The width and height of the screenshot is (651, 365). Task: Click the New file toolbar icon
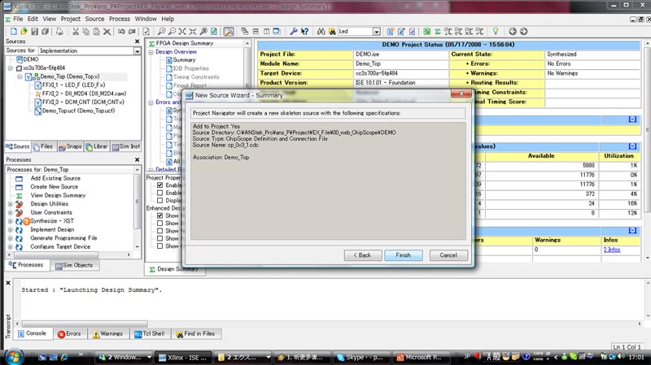coord(13,32)
